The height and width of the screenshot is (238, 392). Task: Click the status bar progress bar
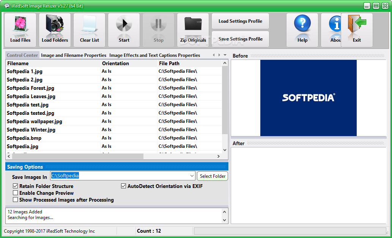(290, 231)
